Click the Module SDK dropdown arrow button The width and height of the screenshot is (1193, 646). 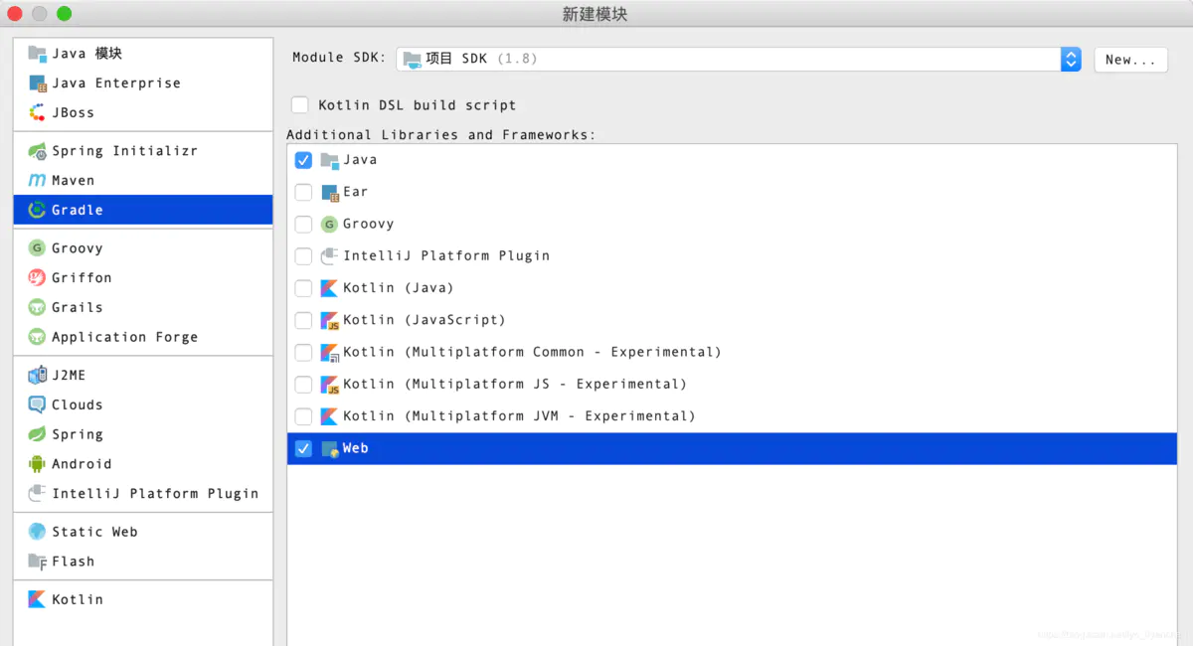tap(1071, 59)
